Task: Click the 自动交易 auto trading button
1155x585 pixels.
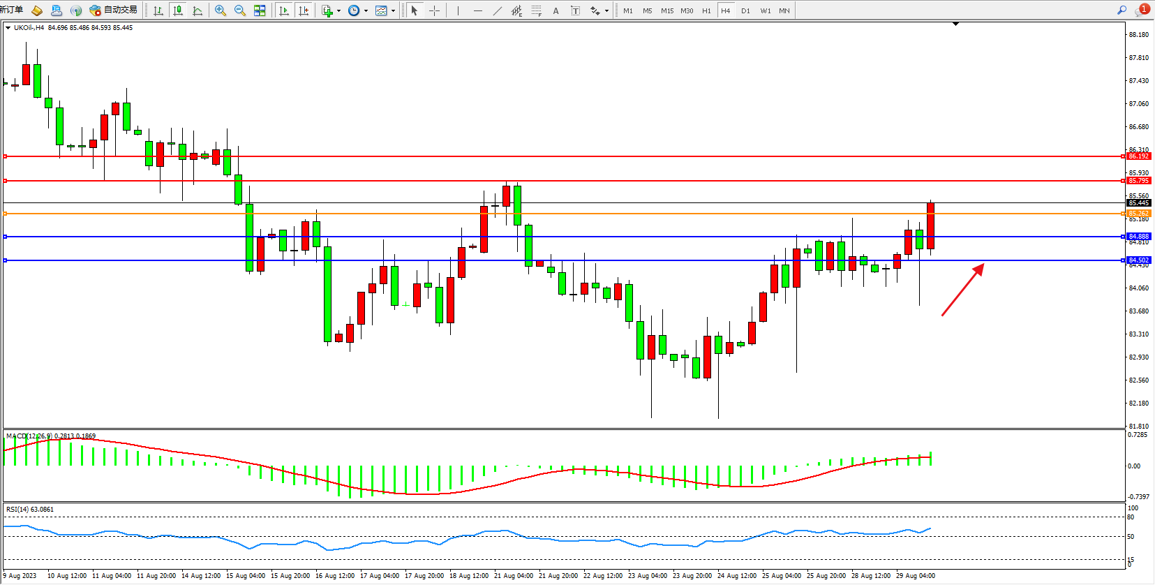Action: (114, 10)
